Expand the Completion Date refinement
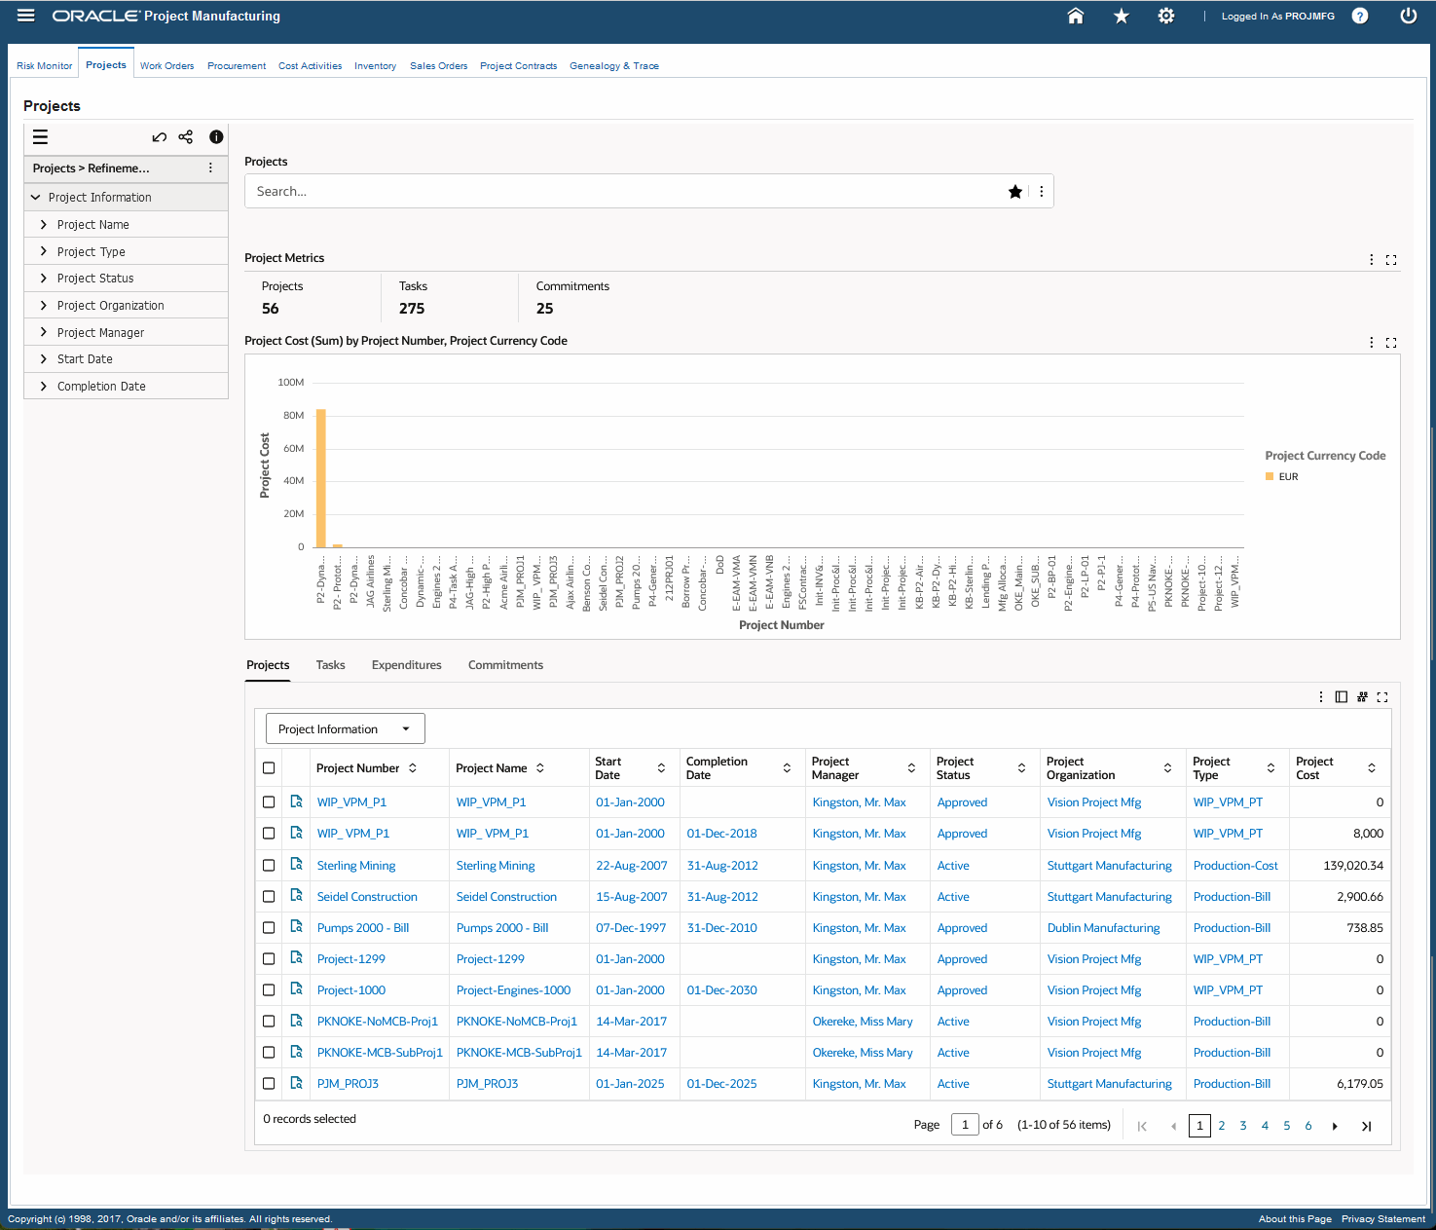Image resolution: width=1436 pixels, height=1230 pixels. [x=44, y=387]
